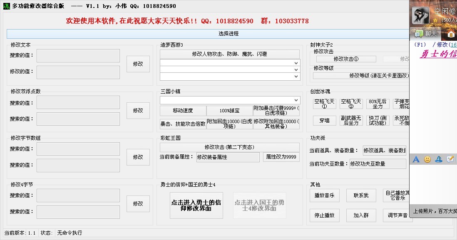
Task: Click the 100%掉宝 button
Action: click(x=230, y=111)
